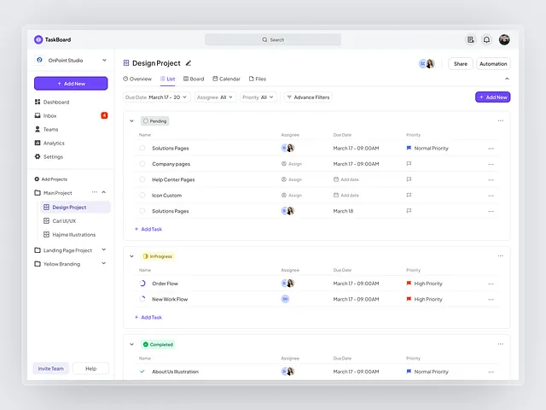This screenshot has width=546, height=410.
Task: Toggle the Icon Custom task checkbox
Action: [142, 195]
